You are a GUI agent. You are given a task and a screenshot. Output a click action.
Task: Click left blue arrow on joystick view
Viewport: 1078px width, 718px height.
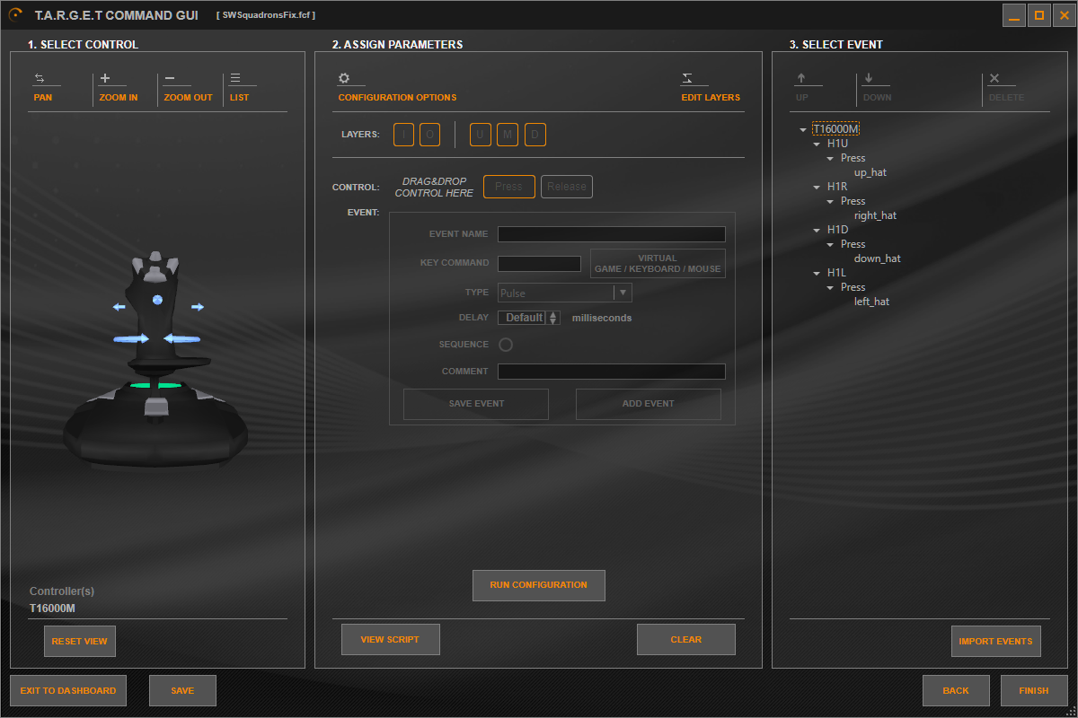click(x=119, y=307)
